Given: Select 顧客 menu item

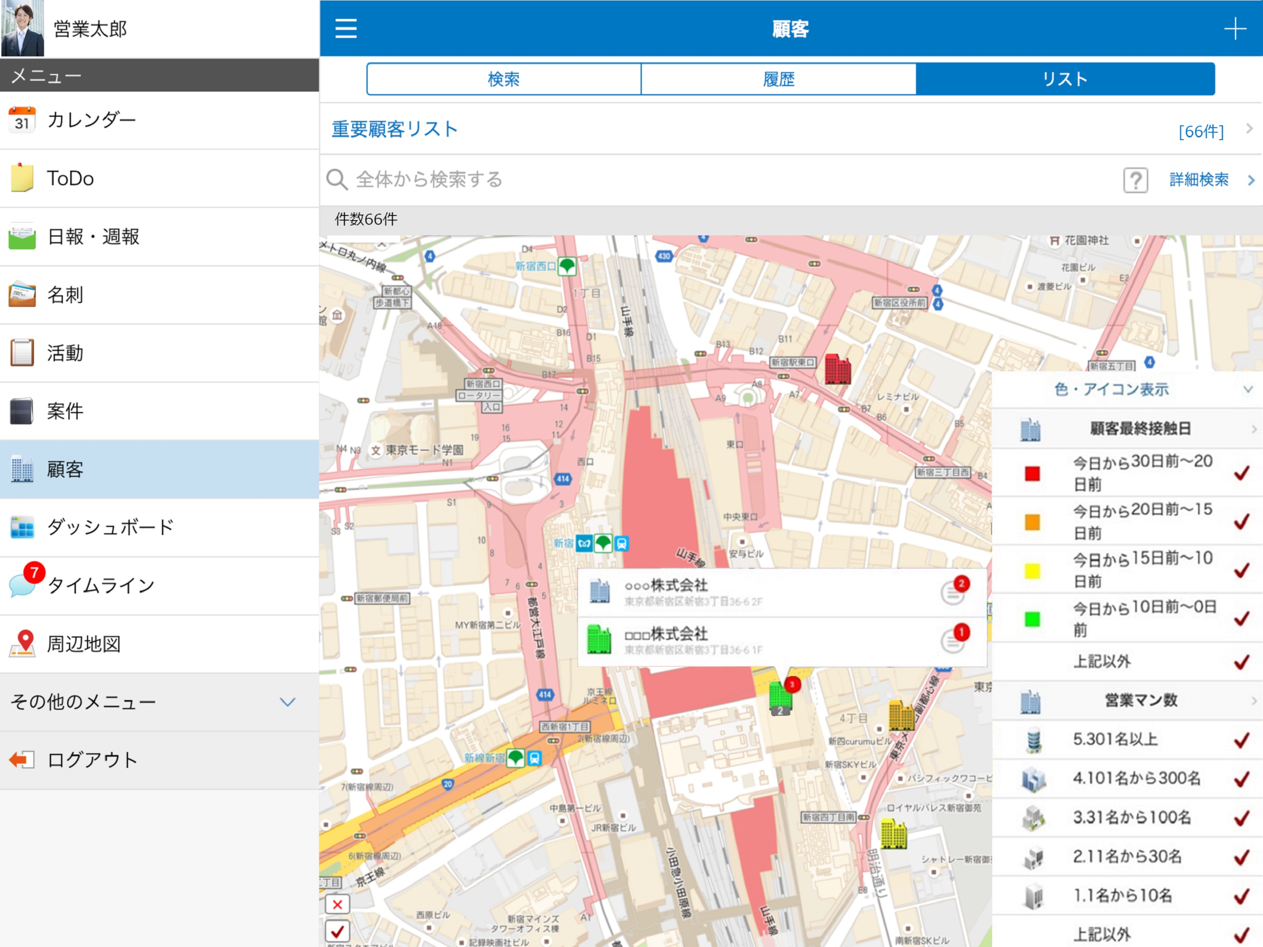Looking at the screenshot, I should click(x=159, y=469).
